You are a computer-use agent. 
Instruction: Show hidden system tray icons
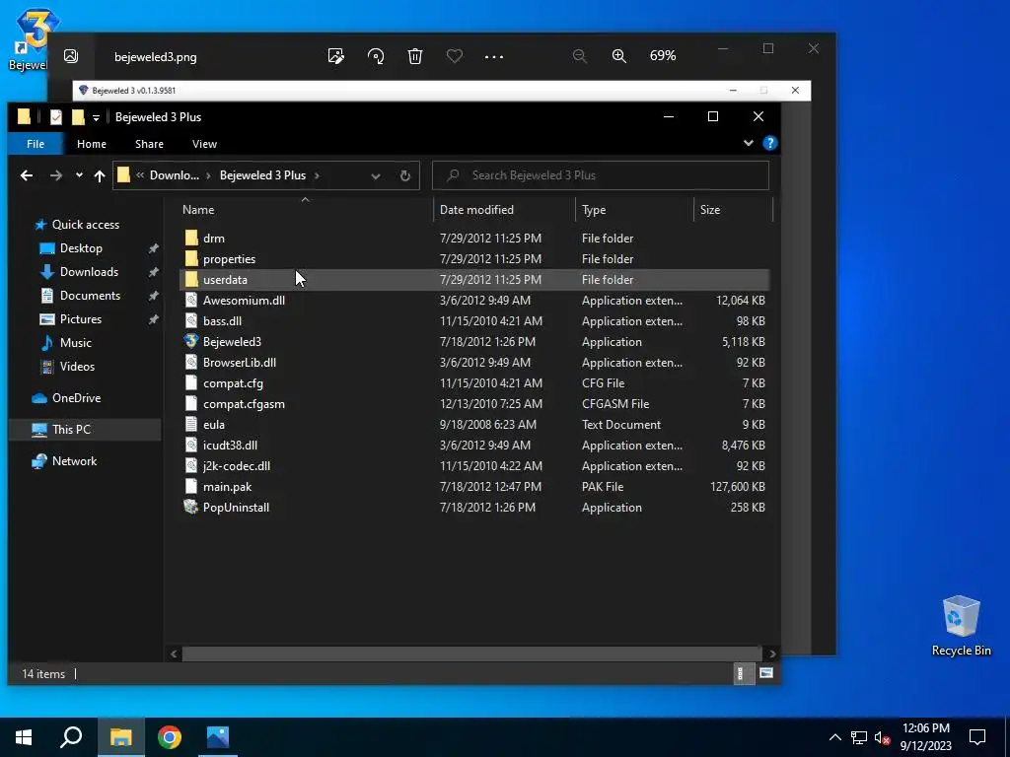click(834, 737)
